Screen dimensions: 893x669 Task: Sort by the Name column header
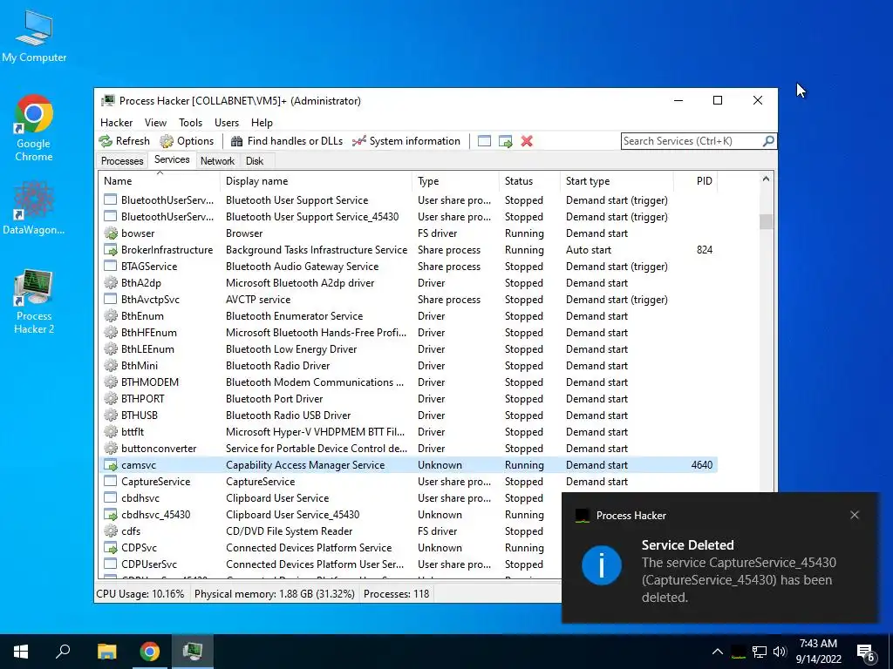pos(160,181)
